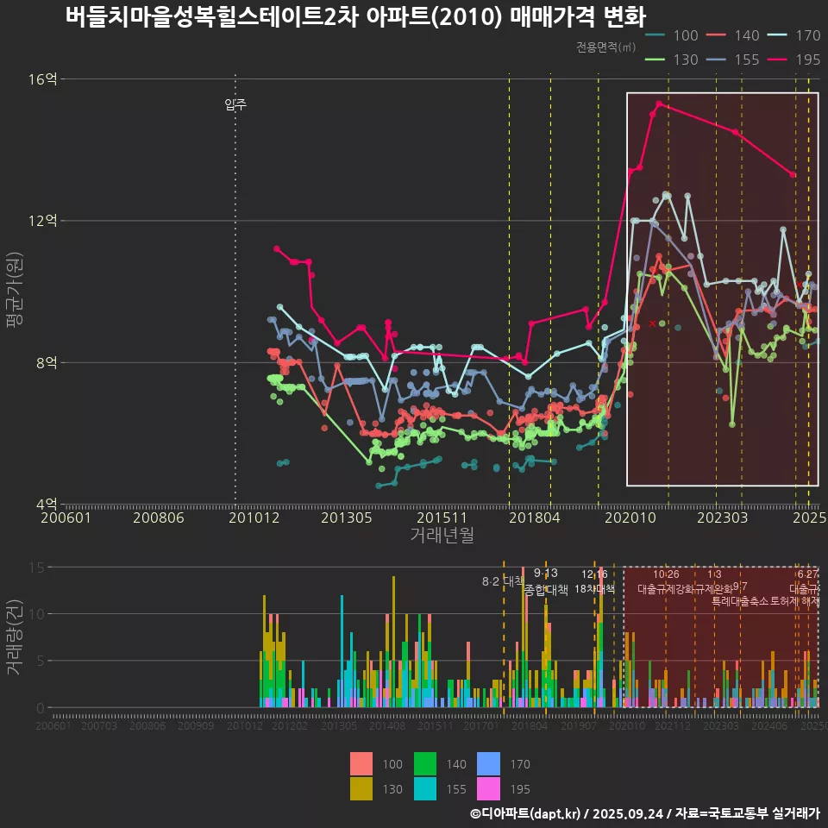Click the 디아파트(dapt.kr) copyright text
Viewport: 828px width, 828px height.
tap(526, 812)
